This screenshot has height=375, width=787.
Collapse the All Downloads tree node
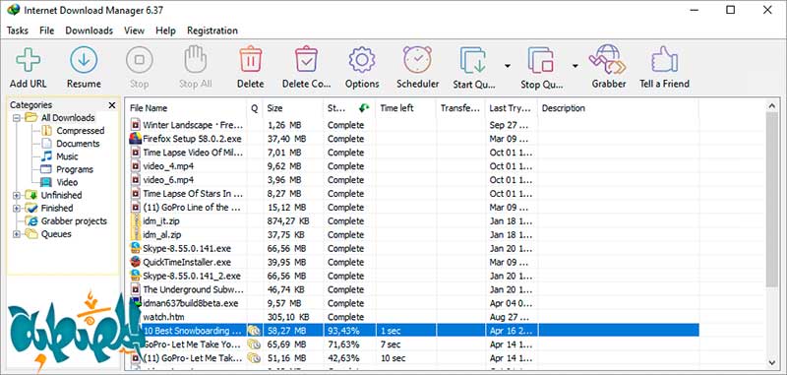point(17,118)
